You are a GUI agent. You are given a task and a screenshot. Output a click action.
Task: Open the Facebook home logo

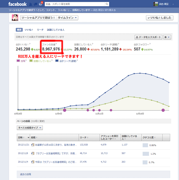pyautogui.click(x=17, y=4)
